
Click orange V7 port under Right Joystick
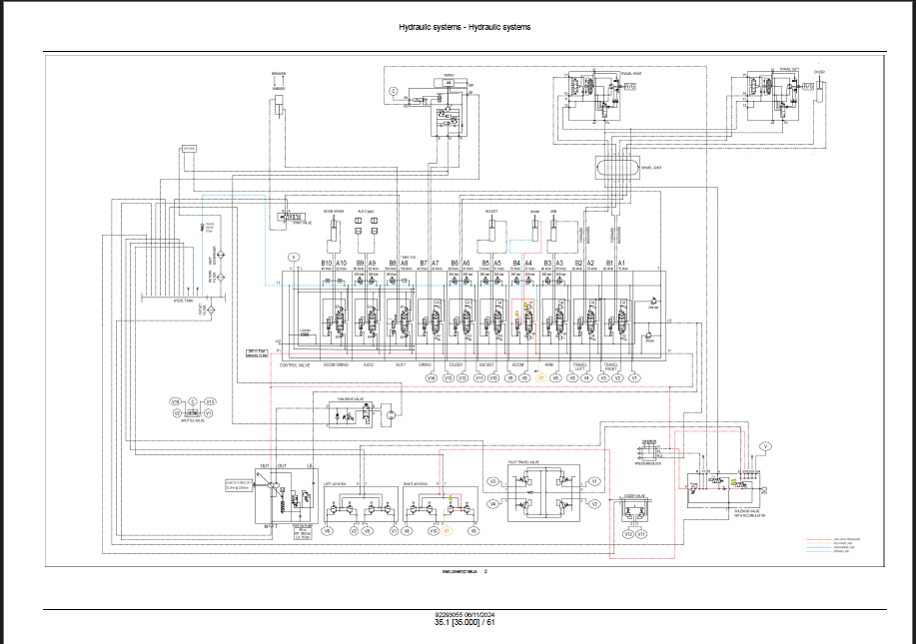point(448,532)
